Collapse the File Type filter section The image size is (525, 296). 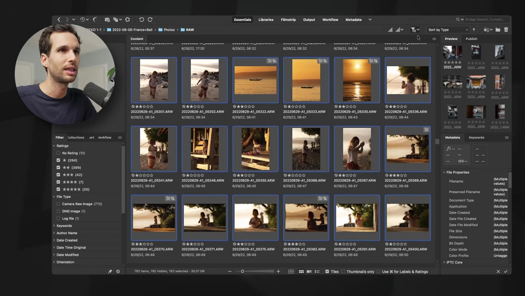[54, 197]
